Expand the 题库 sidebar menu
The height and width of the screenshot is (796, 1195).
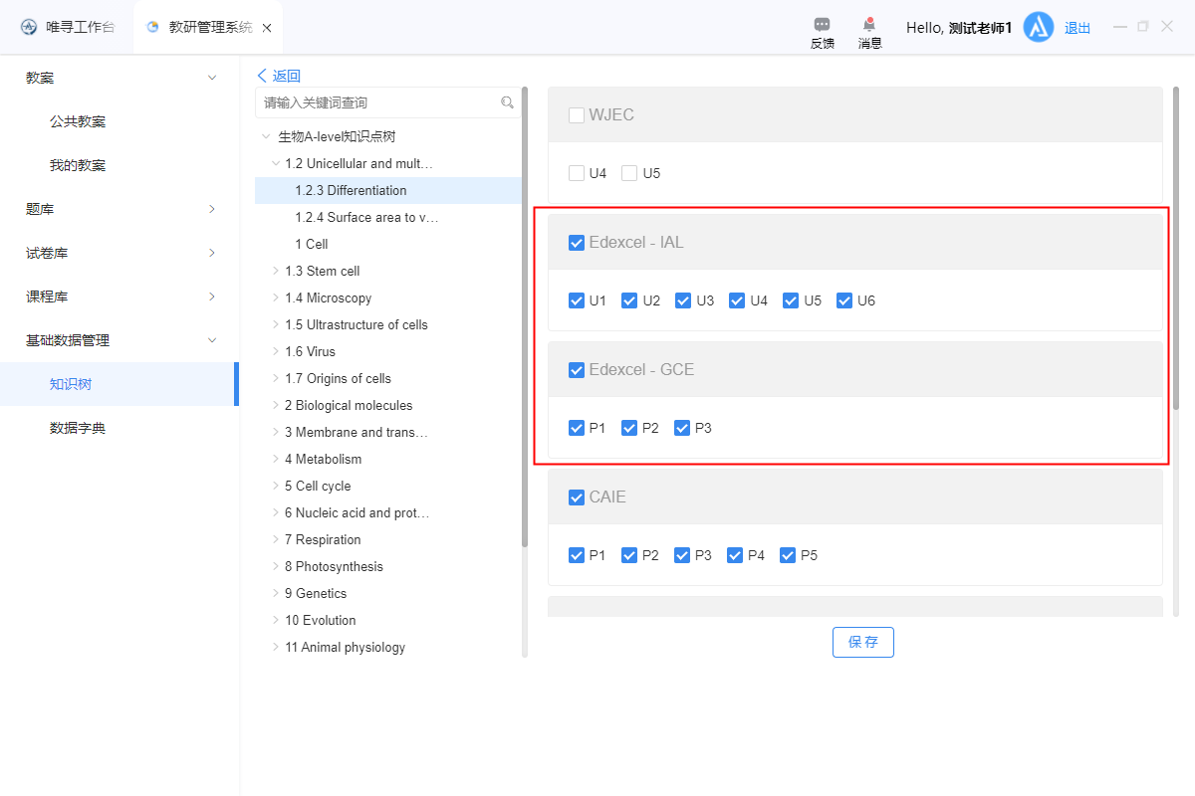coord(211,209)
